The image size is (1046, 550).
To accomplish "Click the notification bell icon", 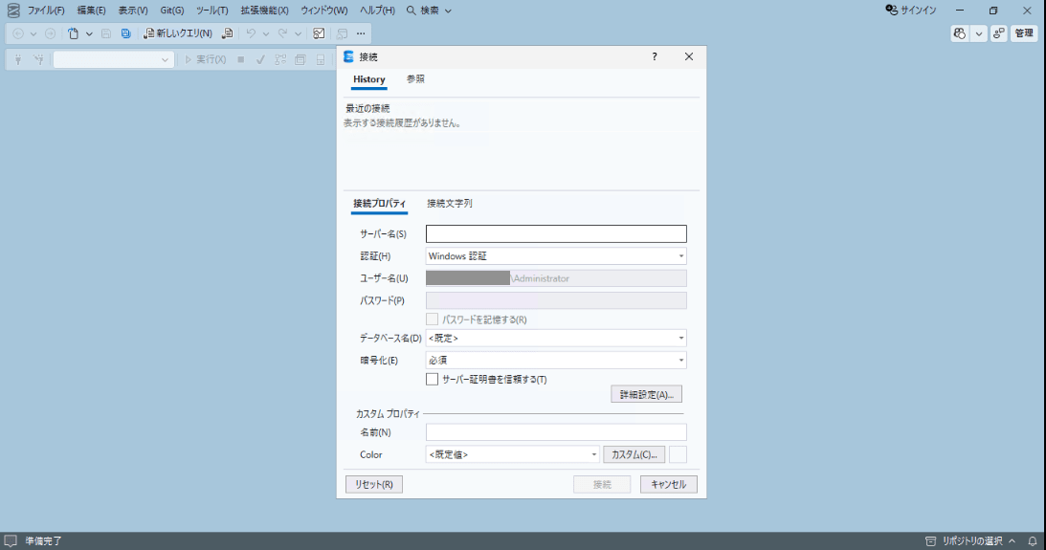I will pyautogui.click(x=1032, y=540).
